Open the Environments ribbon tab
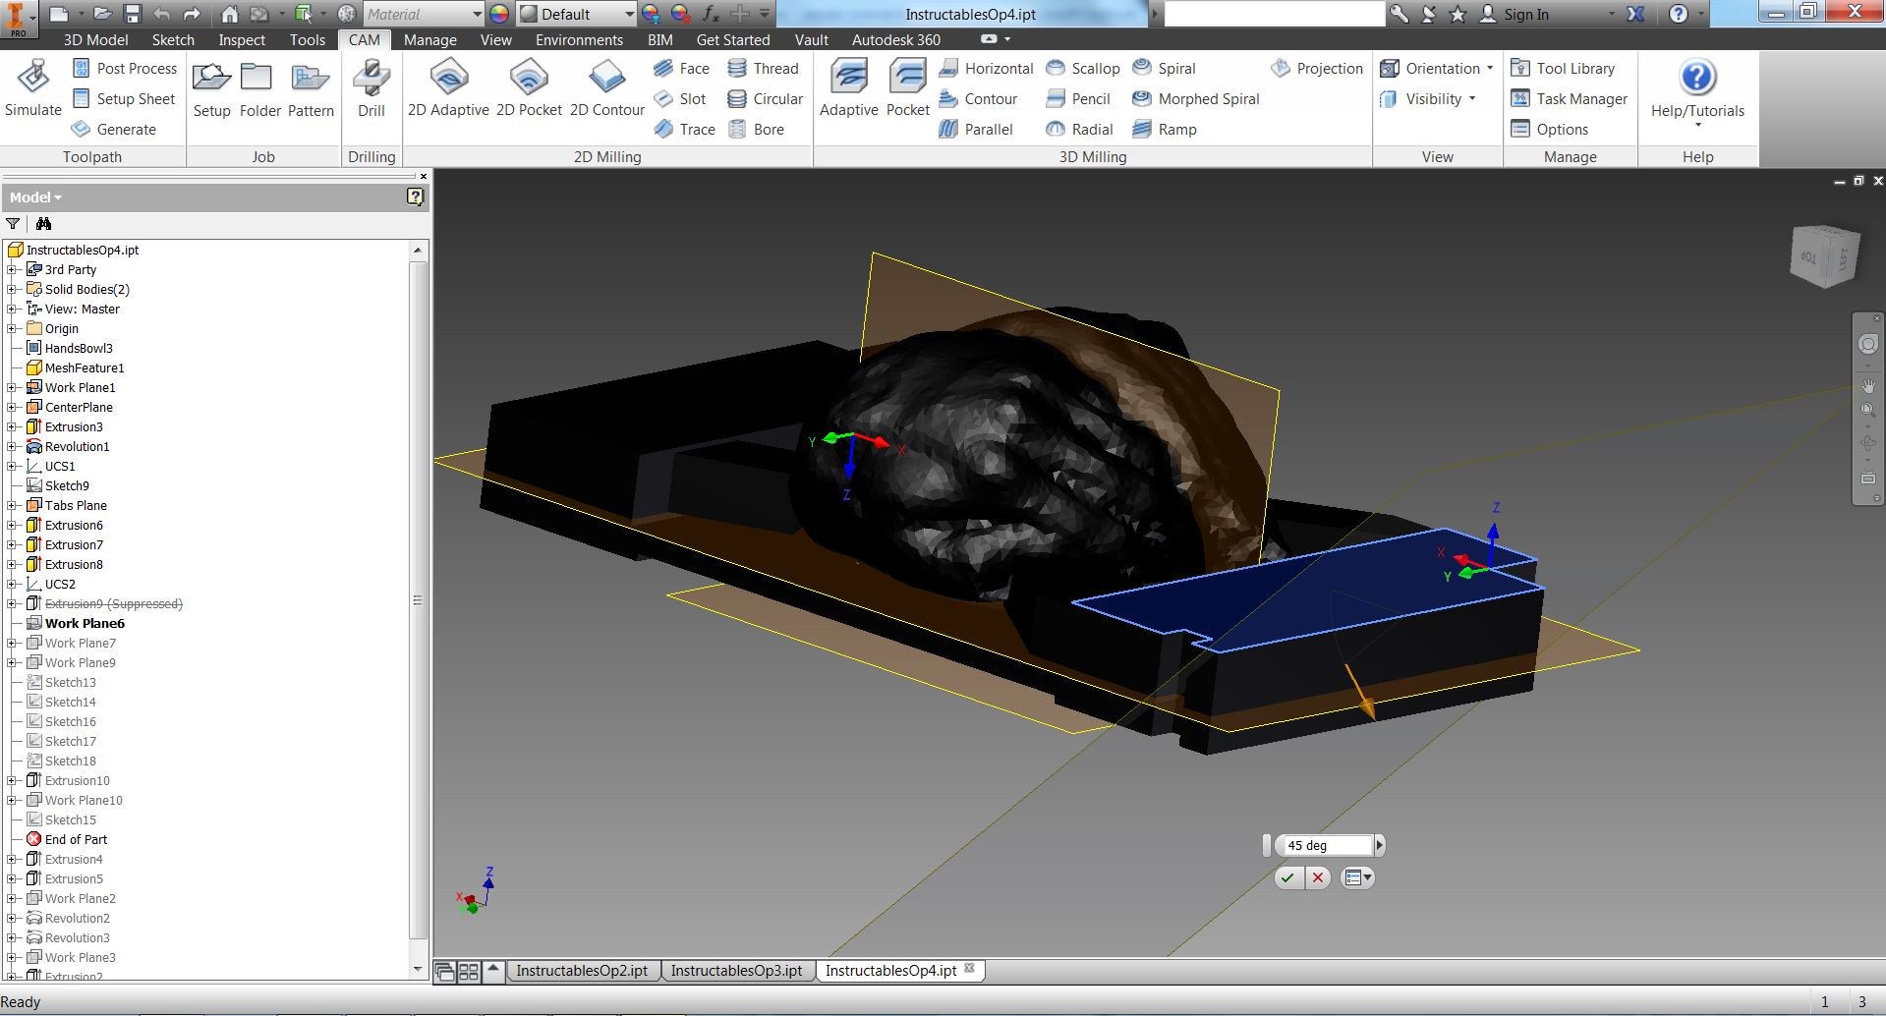This screenshot has height=1016, width=1886. [579, 40]
